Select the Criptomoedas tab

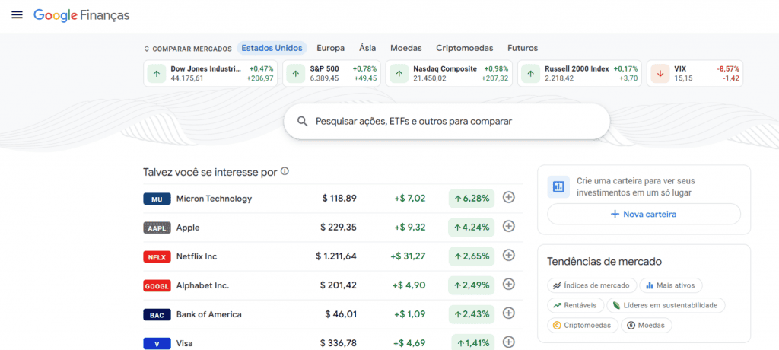[x=464, y=48]
